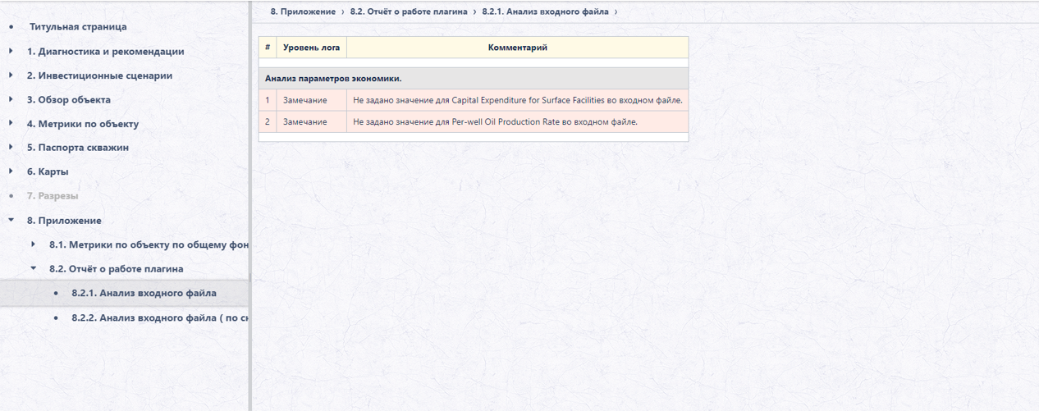Expand section 2. Инвестиционные сценарии arrow
Viewport: 1039px width, 411px height.
point(11,75)
